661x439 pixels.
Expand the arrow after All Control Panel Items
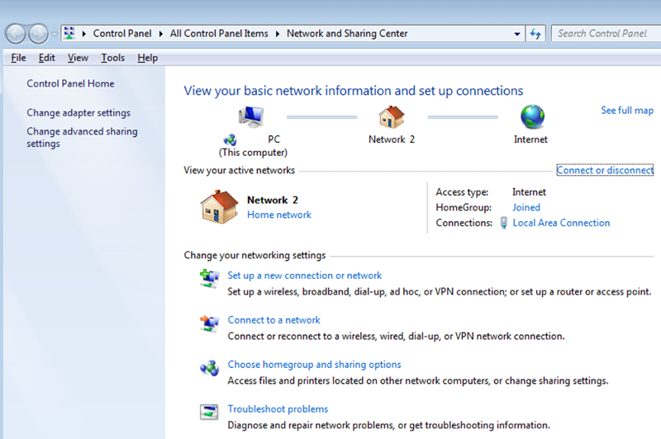278,34
